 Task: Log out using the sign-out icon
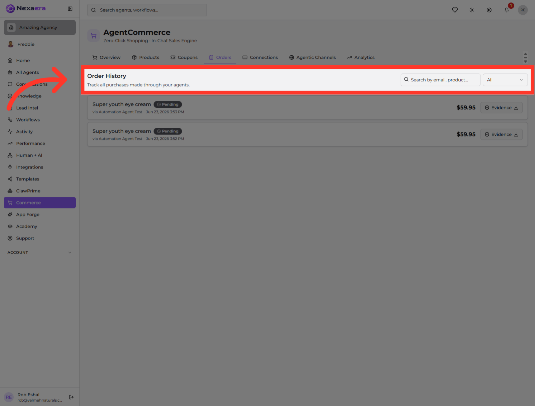pos(71,397)
